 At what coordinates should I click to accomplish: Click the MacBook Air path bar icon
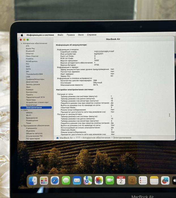[58, 138]
